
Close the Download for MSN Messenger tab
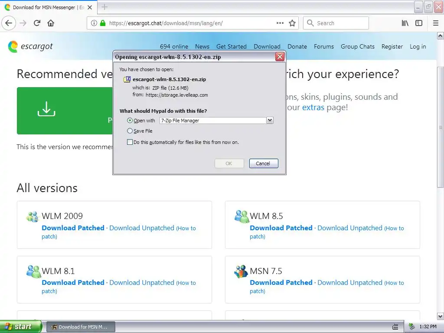point(90,7)
